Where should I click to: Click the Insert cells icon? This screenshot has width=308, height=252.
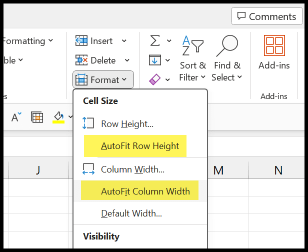(x=81, y=40)
